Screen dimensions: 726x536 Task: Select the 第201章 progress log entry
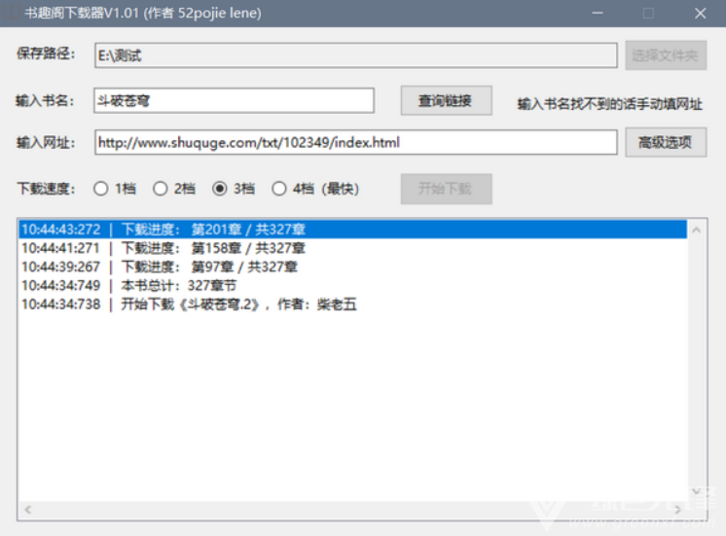click(x=353, y=230)
